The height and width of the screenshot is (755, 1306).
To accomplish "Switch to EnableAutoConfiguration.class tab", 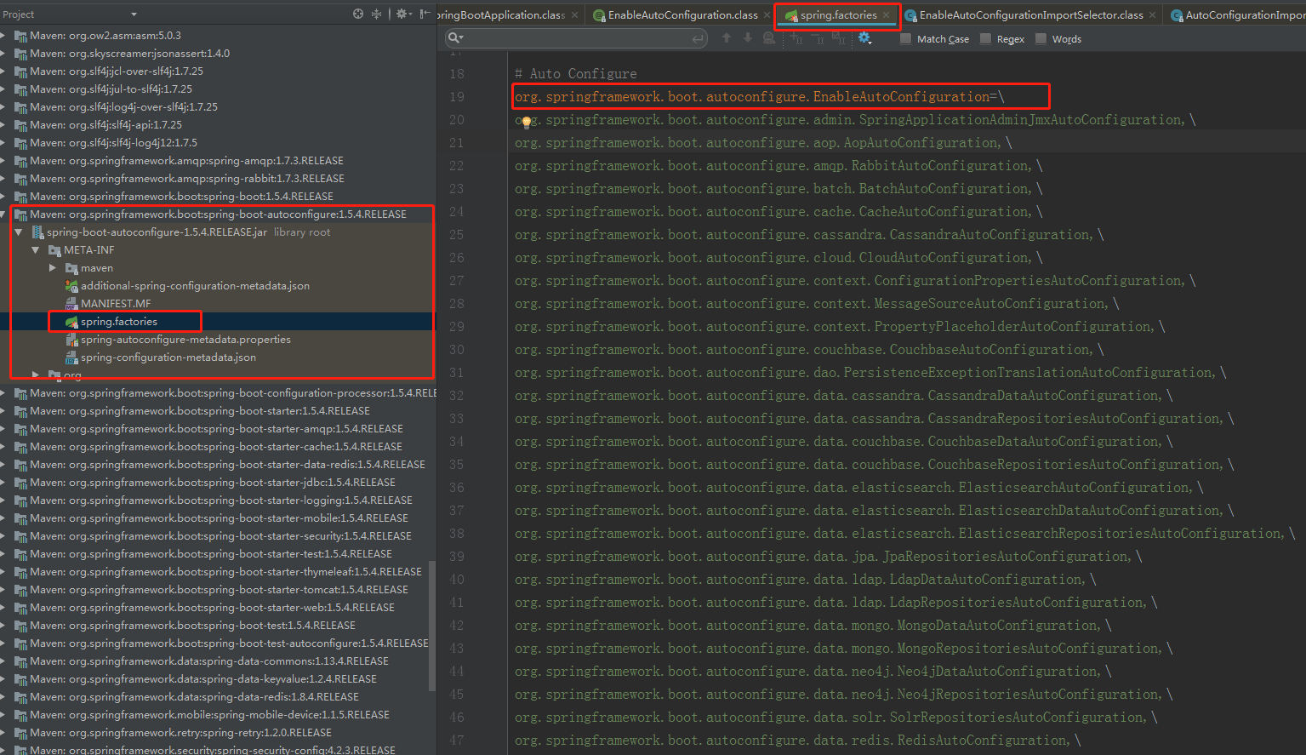I will click(682, 15).
